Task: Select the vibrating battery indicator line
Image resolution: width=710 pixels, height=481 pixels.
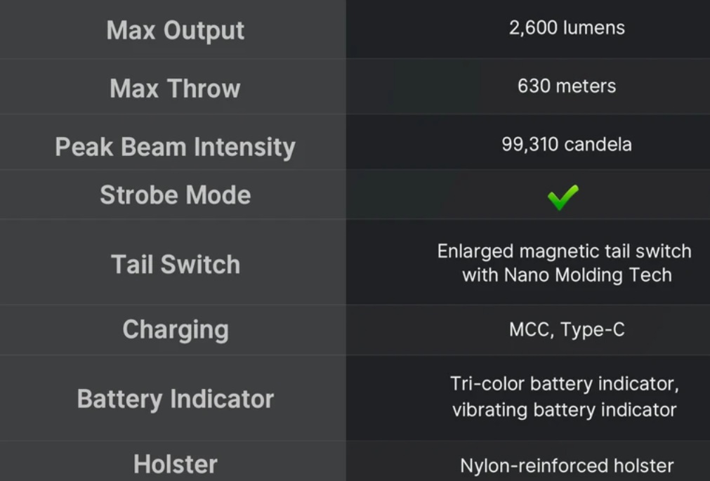Action: [x=564, y=410]
